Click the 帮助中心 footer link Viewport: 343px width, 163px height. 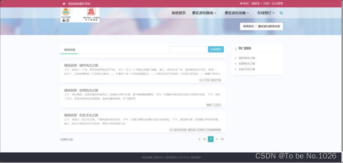click(159, 157)
